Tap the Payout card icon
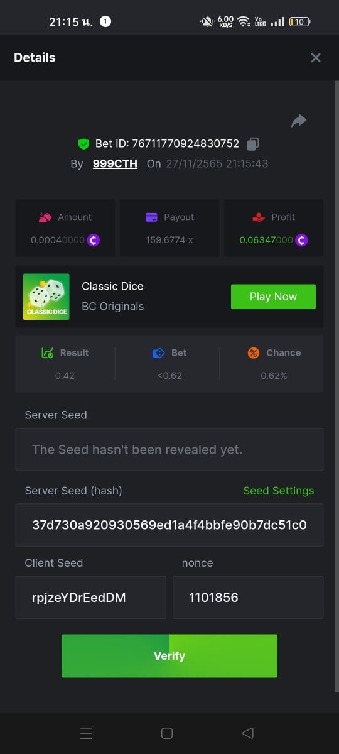The image size is (339, 754). [x=151, y=217]
